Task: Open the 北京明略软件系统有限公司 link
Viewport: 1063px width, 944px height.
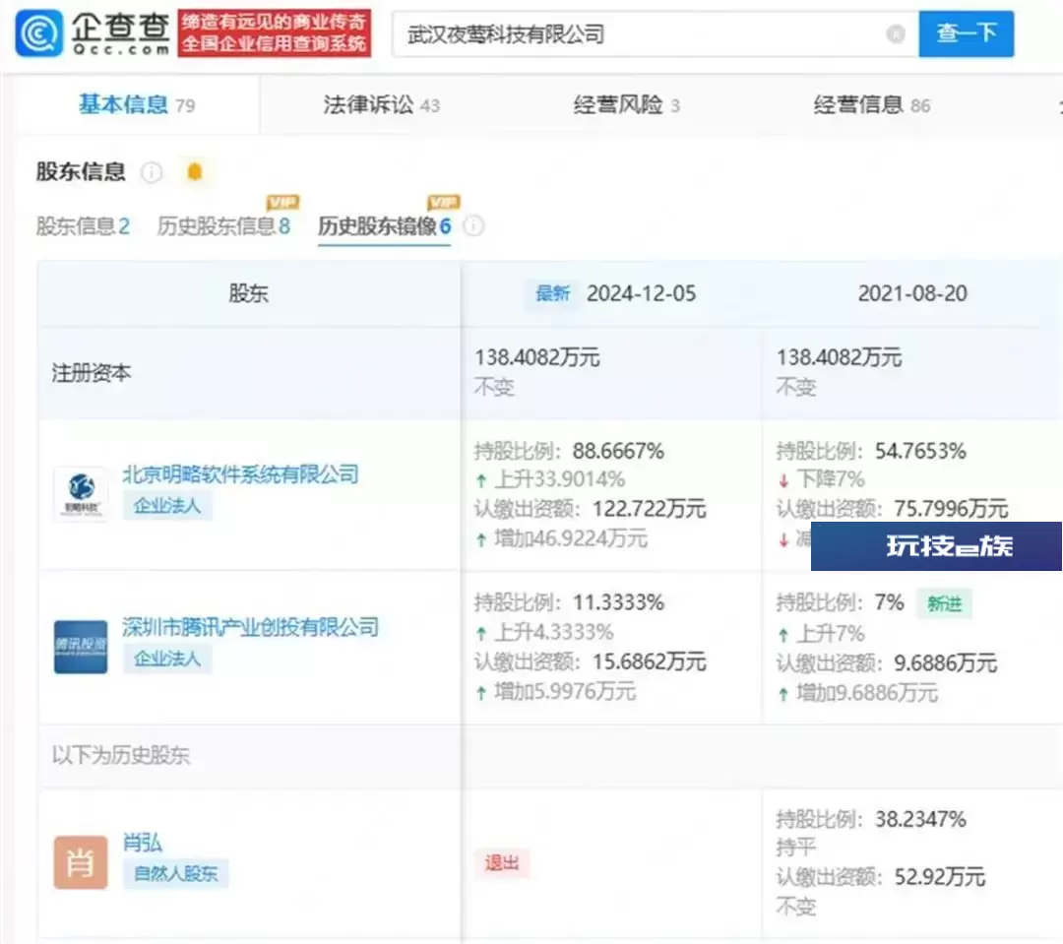Action: (241, 474)
